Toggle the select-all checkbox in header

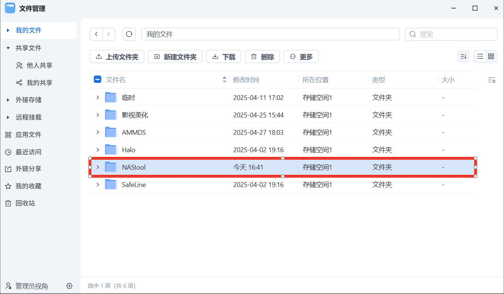pyautogui.click(x=98, y=79)
